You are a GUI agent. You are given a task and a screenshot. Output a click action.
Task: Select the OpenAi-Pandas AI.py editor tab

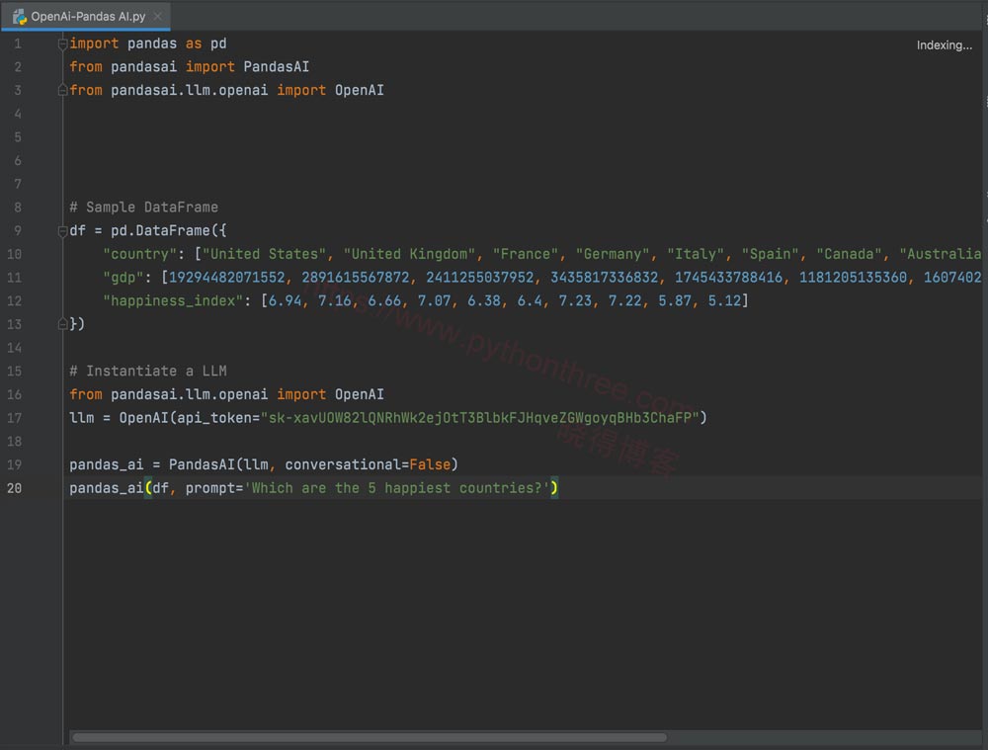pyautogui.click(x=85, y=17)
